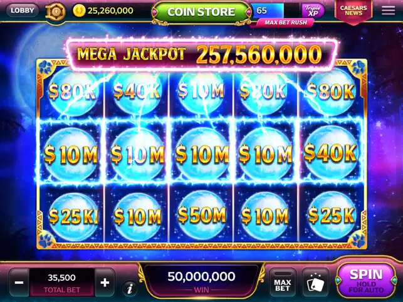Click the Triple XP badge
Image resolution: width=403 pixels, height=302 pixels.
click(x=313, y=11)
